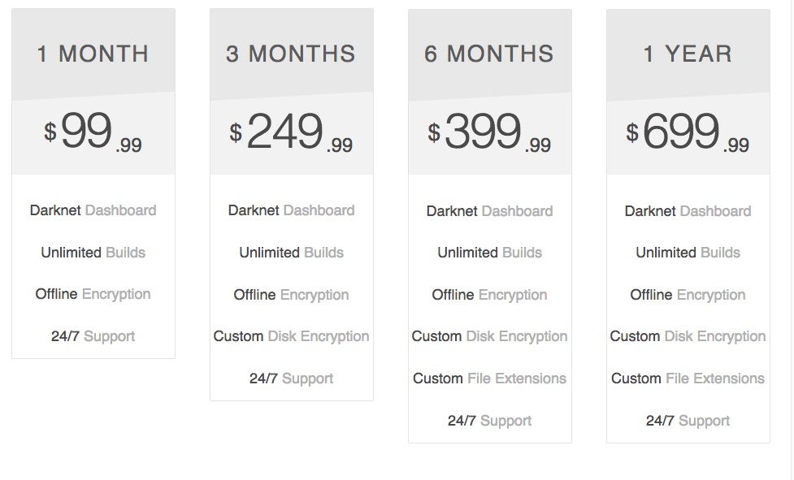Click 24/7 Support in the 1 Month plan
794x480 pixels.
(x=93, y=336)
